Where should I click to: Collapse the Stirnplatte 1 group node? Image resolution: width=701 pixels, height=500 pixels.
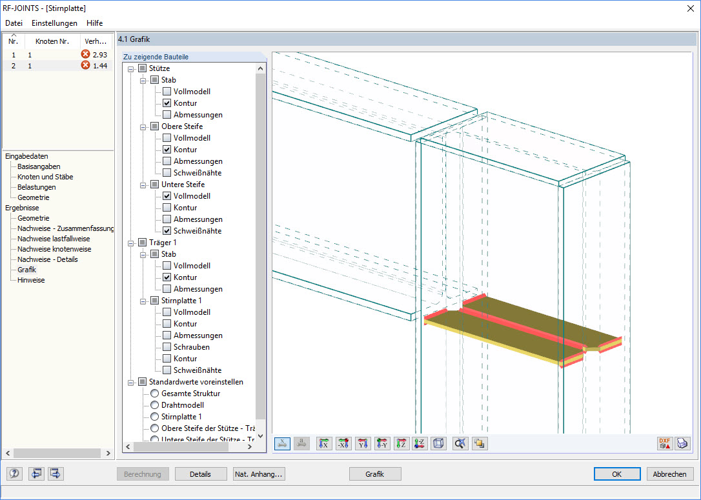click(x=143, y=301)
